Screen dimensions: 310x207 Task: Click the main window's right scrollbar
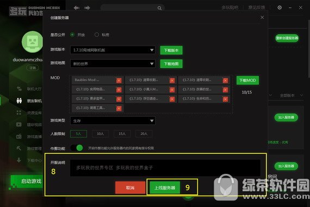pyautogui.click(x=309, y=49)
